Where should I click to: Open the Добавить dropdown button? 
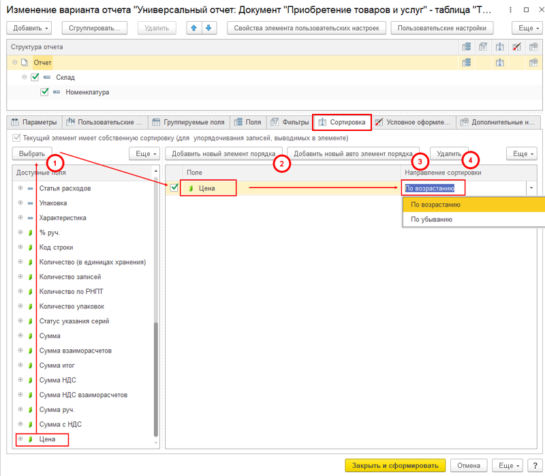[x=30, y=28]
